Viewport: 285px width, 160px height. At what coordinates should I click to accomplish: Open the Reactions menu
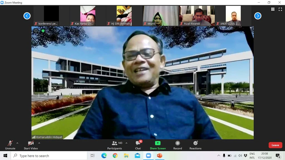pos(195,145)
